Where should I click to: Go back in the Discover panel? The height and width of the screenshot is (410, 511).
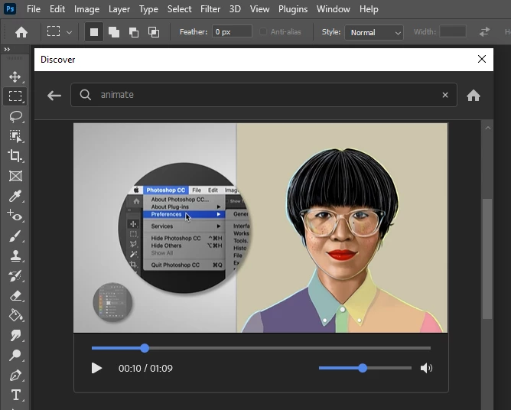tap(54, 96)
